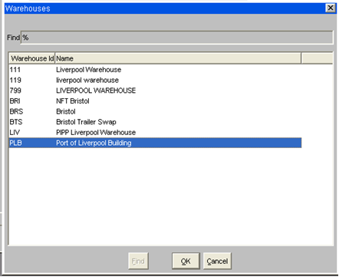Image resolution: width=339 pixels, height=277 pixels.
Task: Select the 'Liverpool Warehouse' name cell
Action: click(x=88, y=70)
